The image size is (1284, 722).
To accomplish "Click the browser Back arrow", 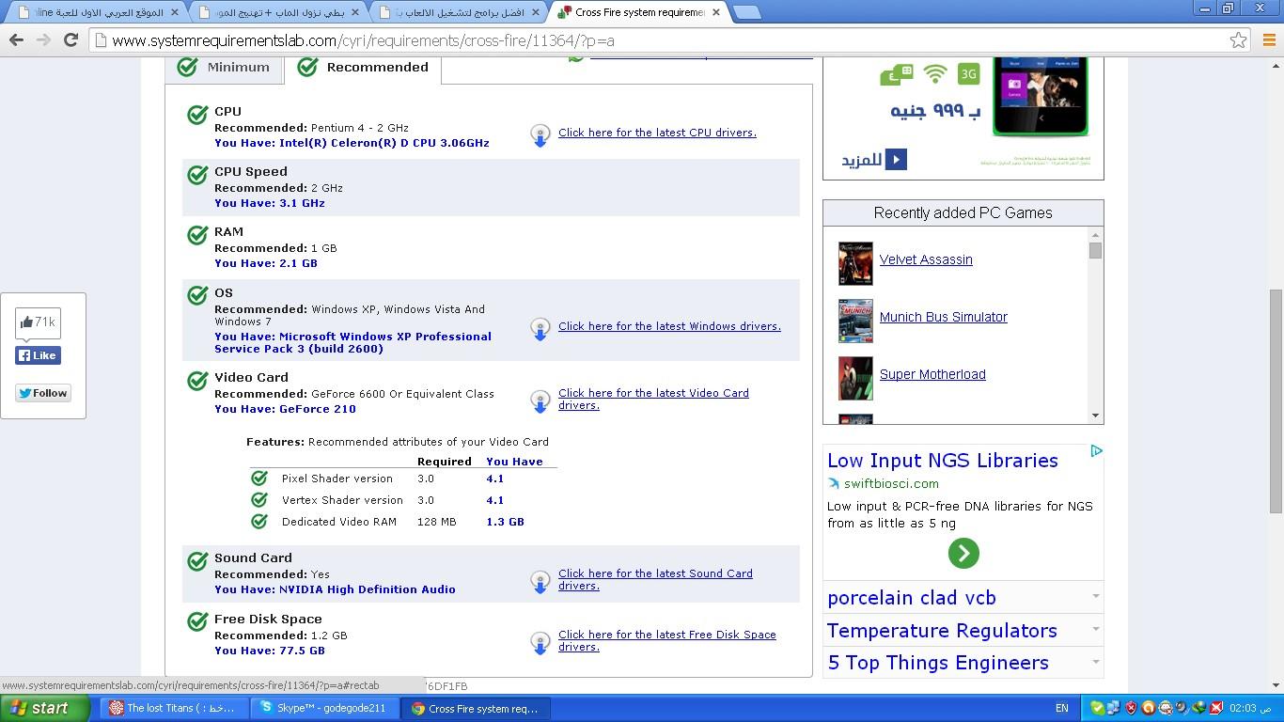I will click(16, 40).
